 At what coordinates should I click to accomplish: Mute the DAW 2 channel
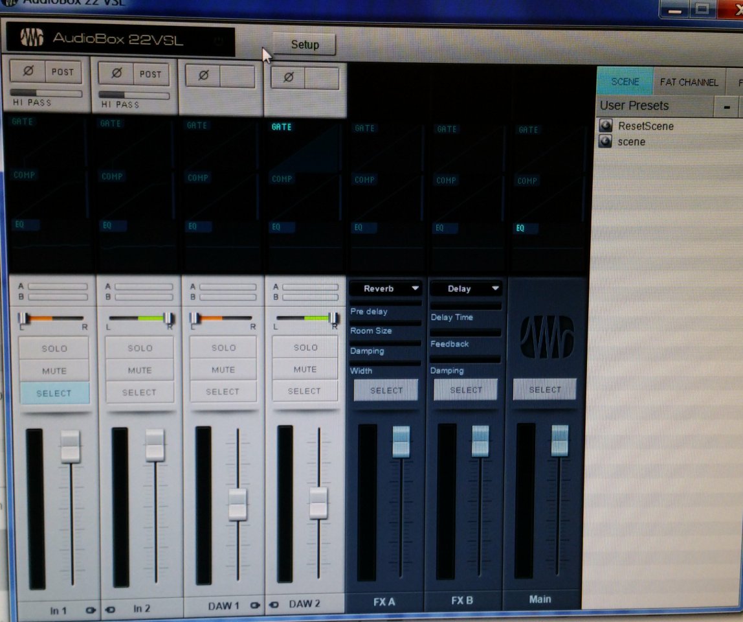305,369
